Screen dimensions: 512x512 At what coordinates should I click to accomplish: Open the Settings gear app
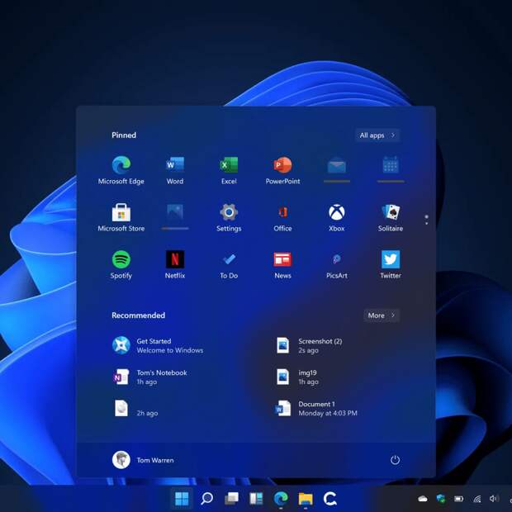pos(229,217)
